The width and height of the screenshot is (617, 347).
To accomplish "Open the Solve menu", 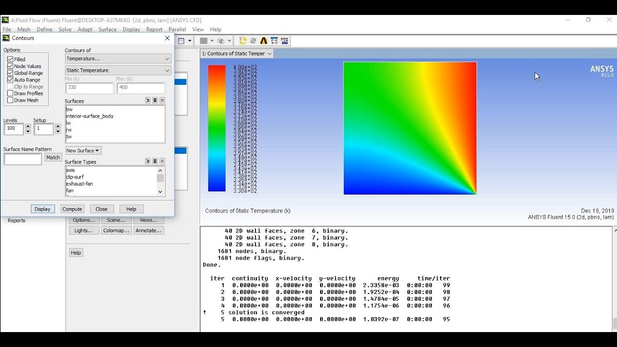I will pyautogui.click(x=65, y=29).
